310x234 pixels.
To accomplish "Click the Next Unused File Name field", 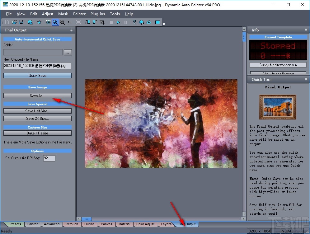I will 37,66.
